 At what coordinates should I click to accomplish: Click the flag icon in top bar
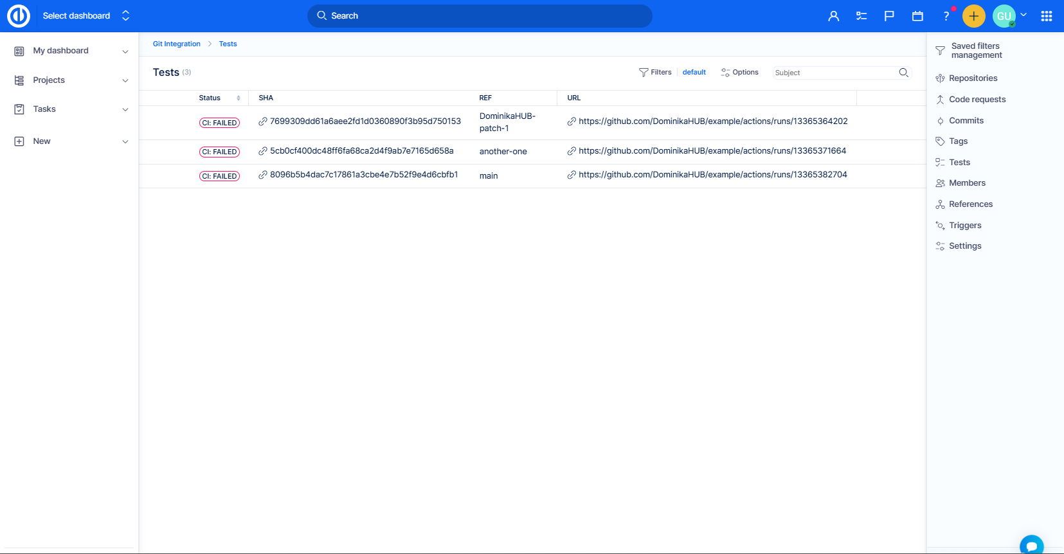pos(889,16)
